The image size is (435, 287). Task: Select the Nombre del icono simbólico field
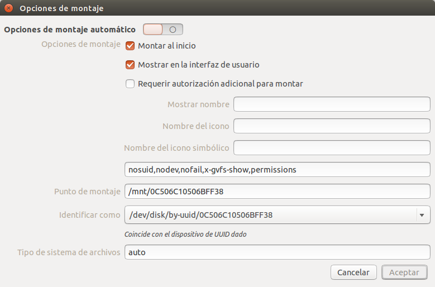pyautogui.click(x=332, y=148)
